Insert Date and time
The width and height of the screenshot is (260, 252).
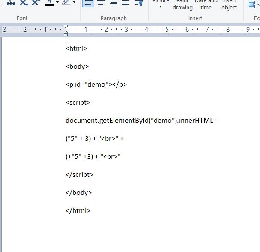[206, 5]
